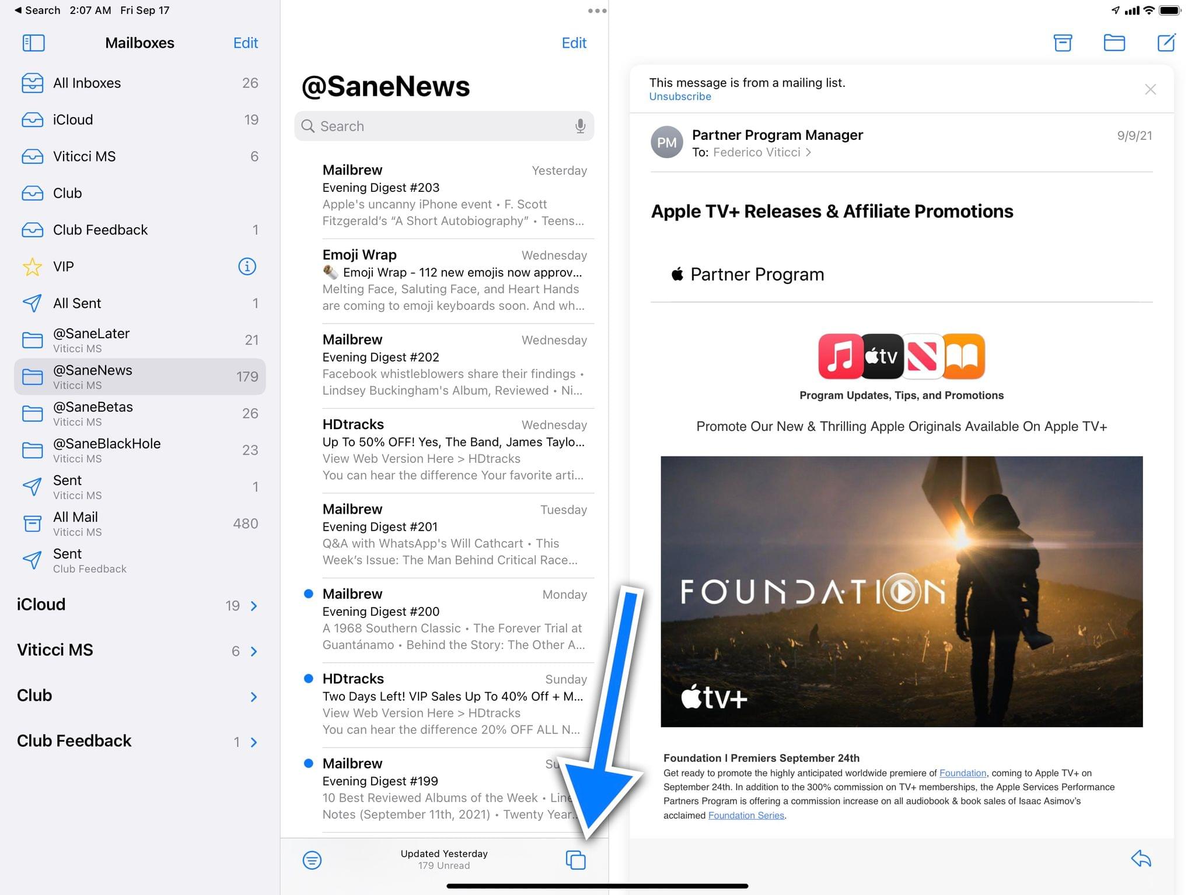
Task: Tap the All Mail archive box icon
Action: pyautogui.click(x=32, y=524)
